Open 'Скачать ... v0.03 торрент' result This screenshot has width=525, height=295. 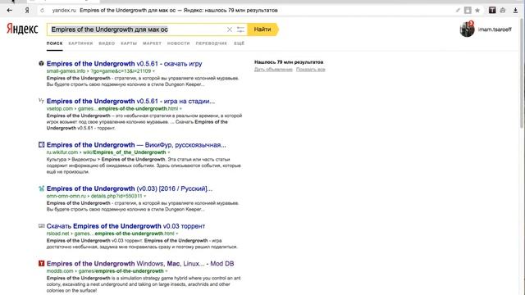tap(126, 226)
